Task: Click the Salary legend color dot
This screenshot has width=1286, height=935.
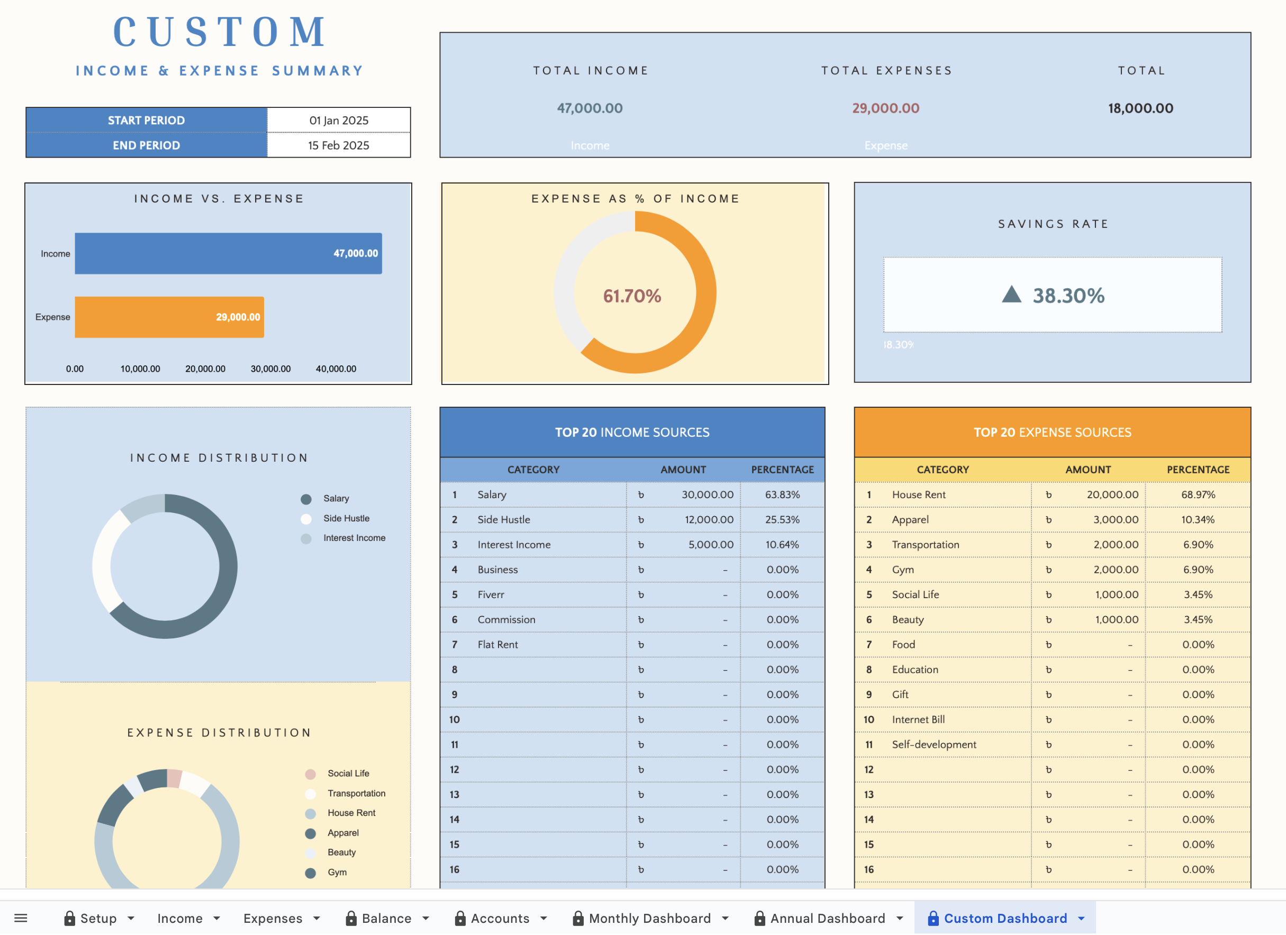Action: pyautogui.click(x=306, y=499)
